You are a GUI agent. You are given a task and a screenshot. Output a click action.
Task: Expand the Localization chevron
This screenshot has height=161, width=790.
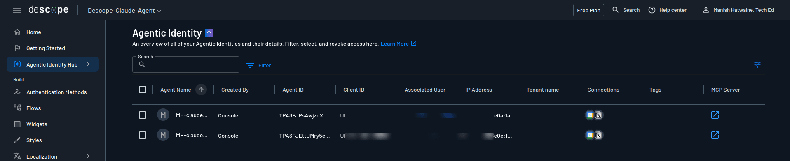tap(88, 156)
